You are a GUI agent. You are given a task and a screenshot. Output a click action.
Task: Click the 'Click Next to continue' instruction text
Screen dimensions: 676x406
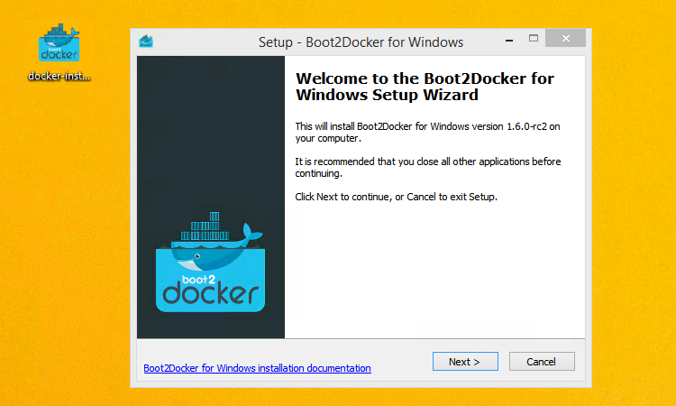(x=397, y=197)
